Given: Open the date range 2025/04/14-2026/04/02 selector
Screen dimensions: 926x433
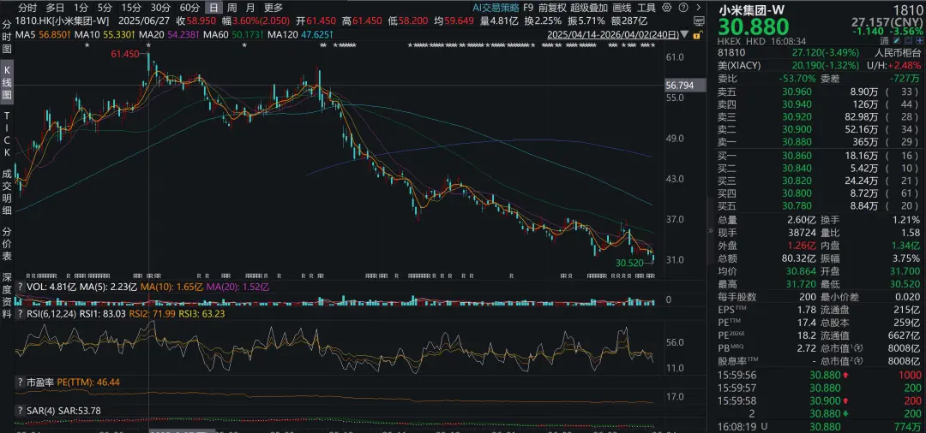Looking at the screenshot, I should tap(613, 35).
